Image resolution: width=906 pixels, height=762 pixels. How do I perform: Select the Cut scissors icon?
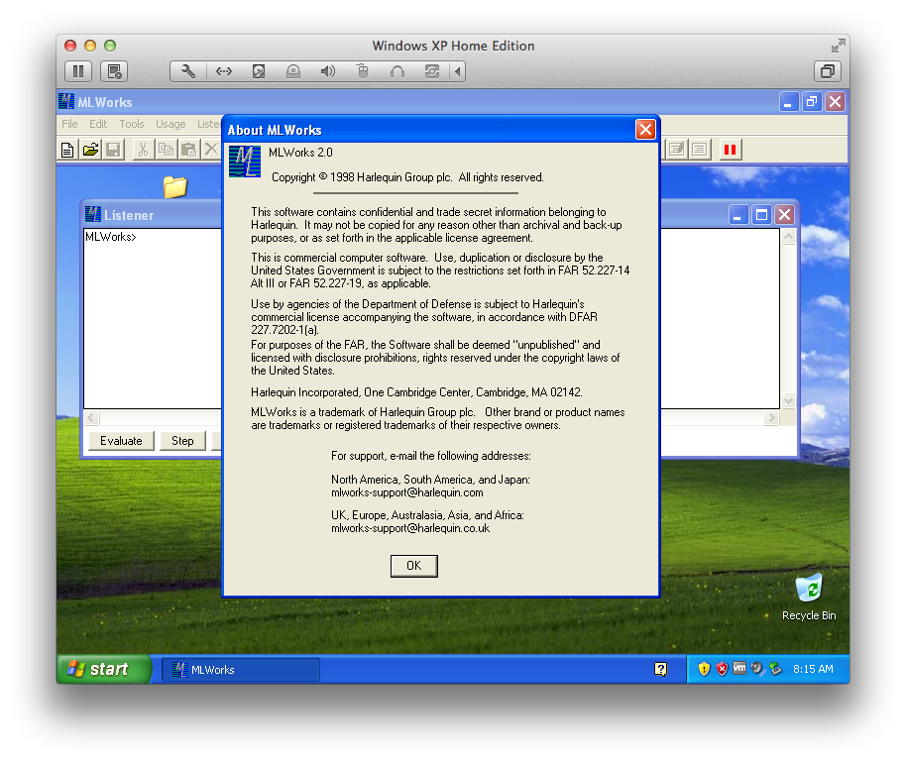click(143, 150)
